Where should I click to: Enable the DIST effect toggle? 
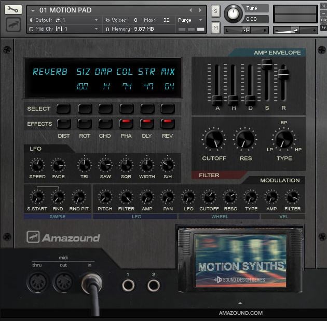[64, 124]
